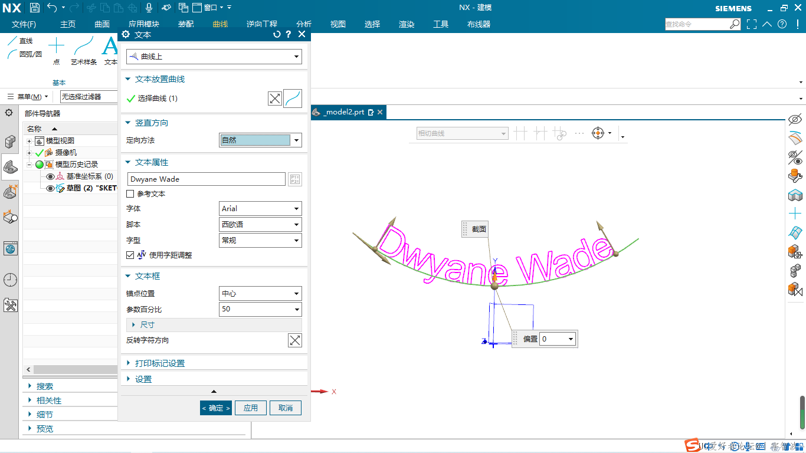Viewport: 806px width, 453px height.
Task: Click the 反转字符方向 reverse icon
Action: pos(295,340)
